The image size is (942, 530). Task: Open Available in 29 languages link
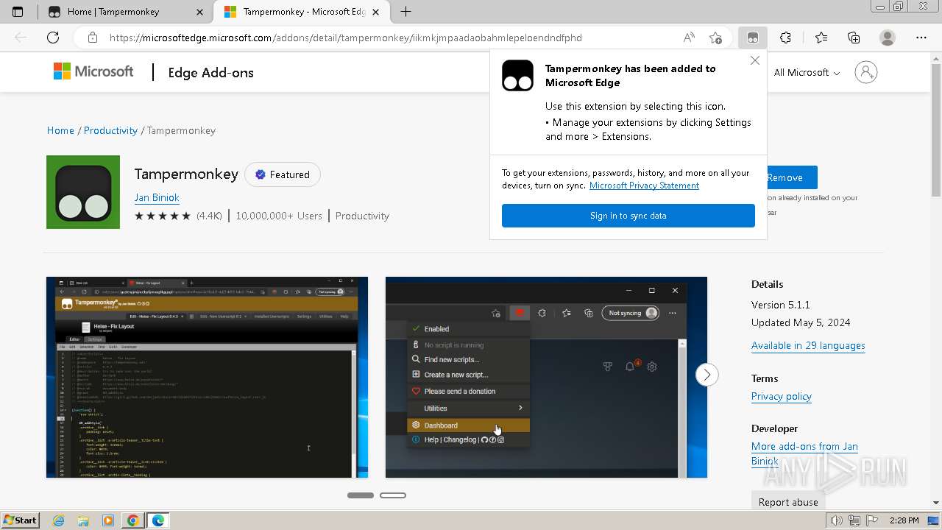[x=808, y=345]
